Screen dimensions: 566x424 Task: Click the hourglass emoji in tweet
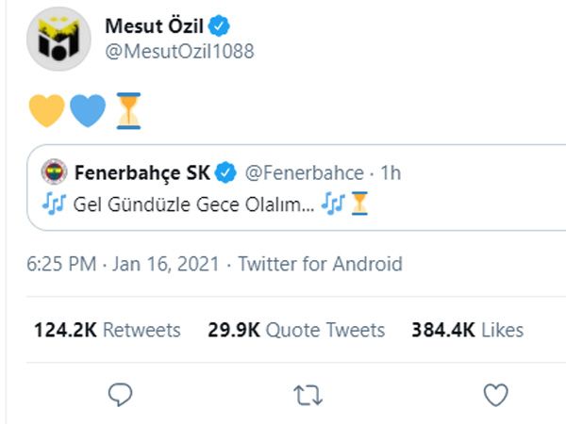(127, 109)
